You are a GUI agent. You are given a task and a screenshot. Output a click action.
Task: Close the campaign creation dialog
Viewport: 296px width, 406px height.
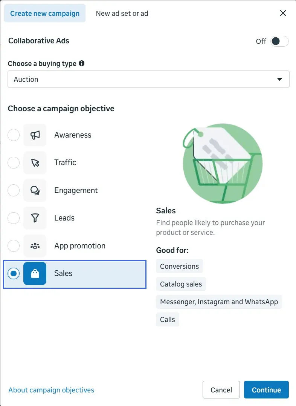tap(283, 13)
